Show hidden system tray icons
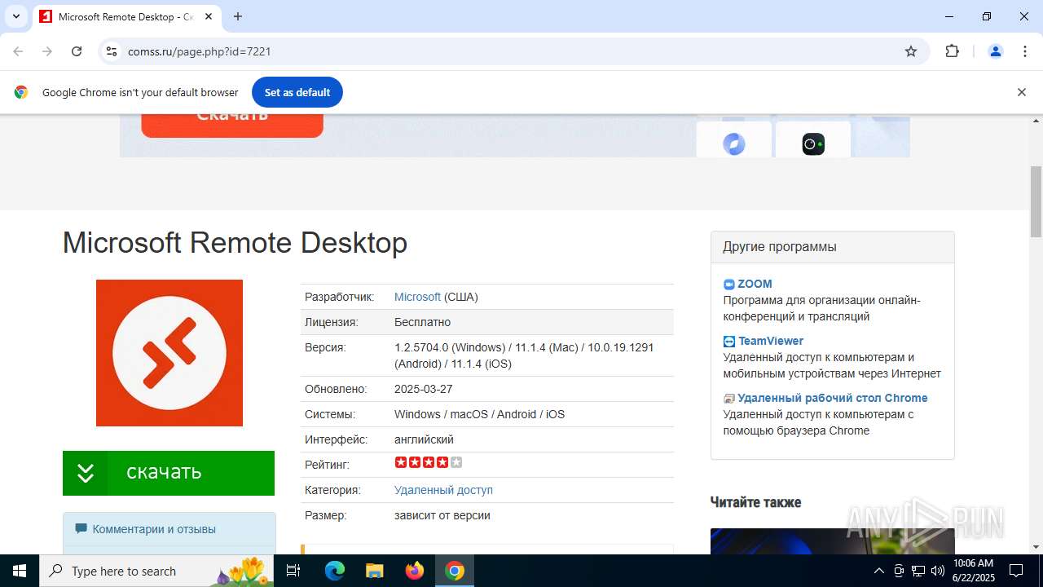Image resolution: width=1043 pixels, height=587 pixels. point(878,571)
